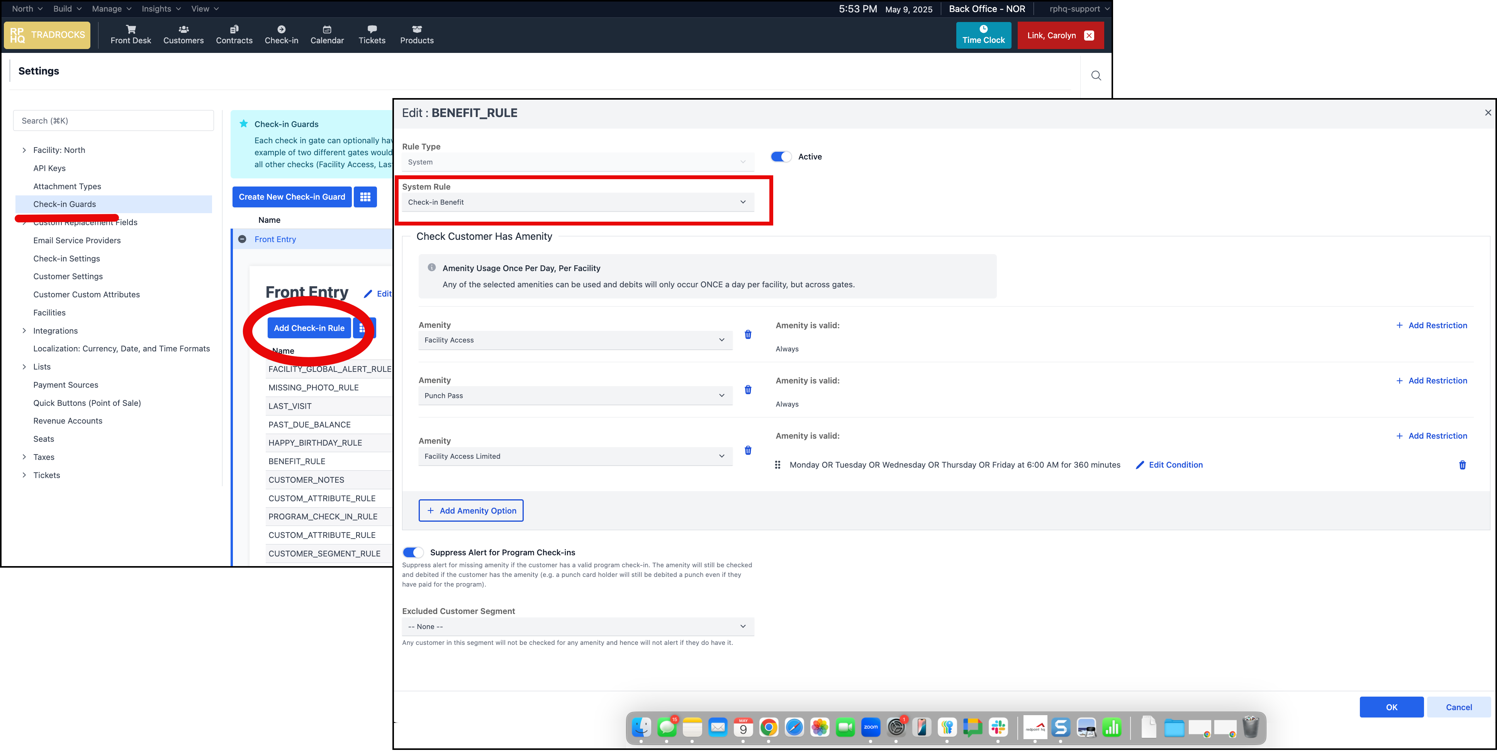
Task: Open Safari from the dock
Action: pos(794,728)
